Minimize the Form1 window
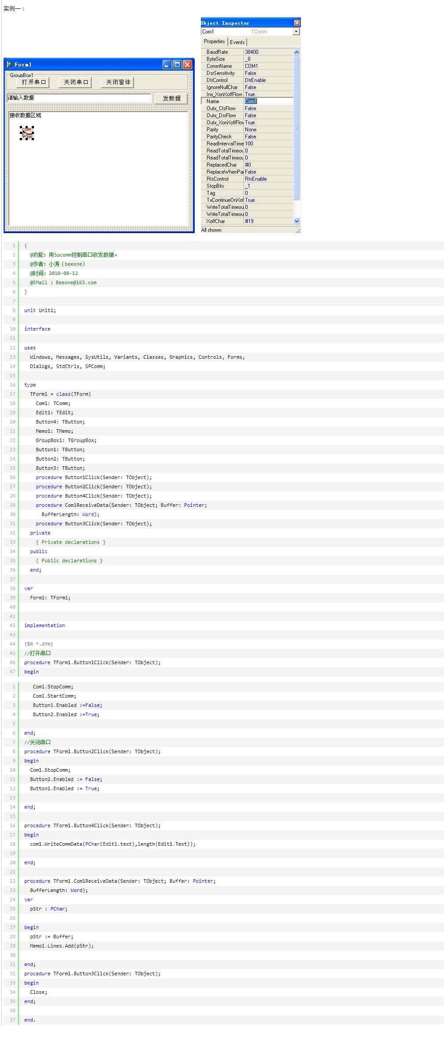 coord(167,65)
